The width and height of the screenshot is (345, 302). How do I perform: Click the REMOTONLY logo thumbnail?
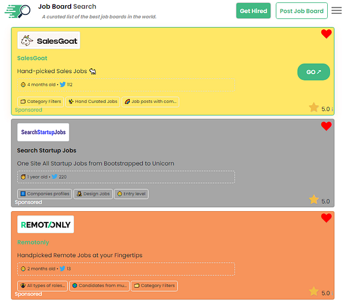click(x=45, y=224)
